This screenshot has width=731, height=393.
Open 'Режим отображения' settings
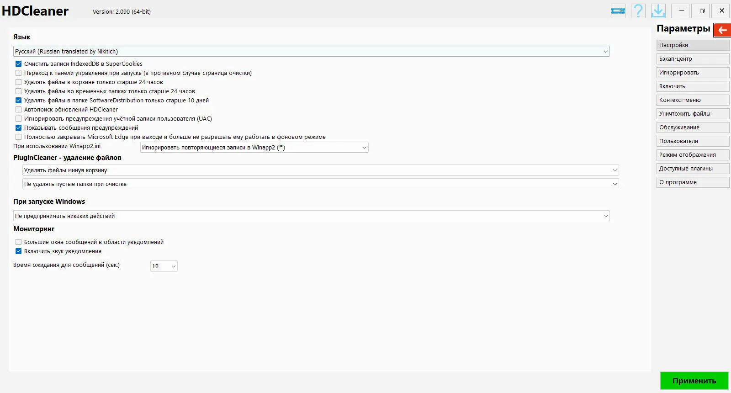click(693, 155)
